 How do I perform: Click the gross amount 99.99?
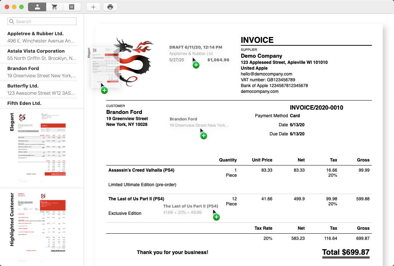coord(364,170)
